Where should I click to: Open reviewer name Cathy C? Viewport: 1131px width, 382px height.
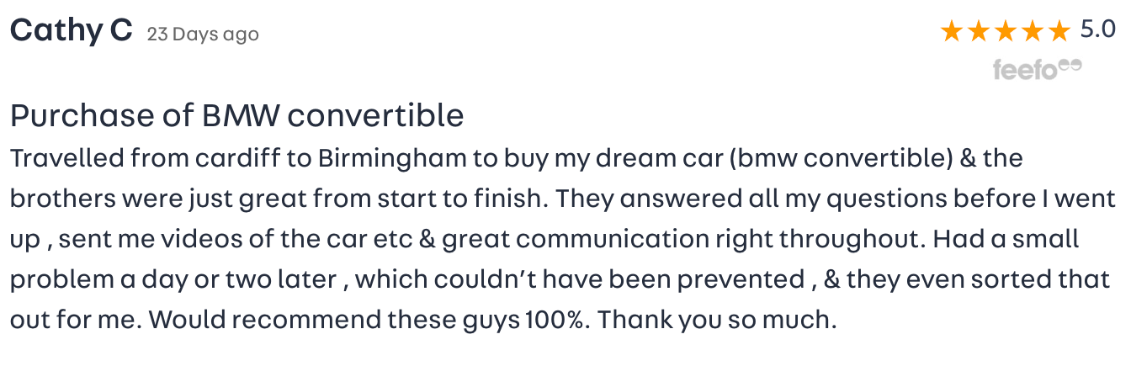click(72, 32)
